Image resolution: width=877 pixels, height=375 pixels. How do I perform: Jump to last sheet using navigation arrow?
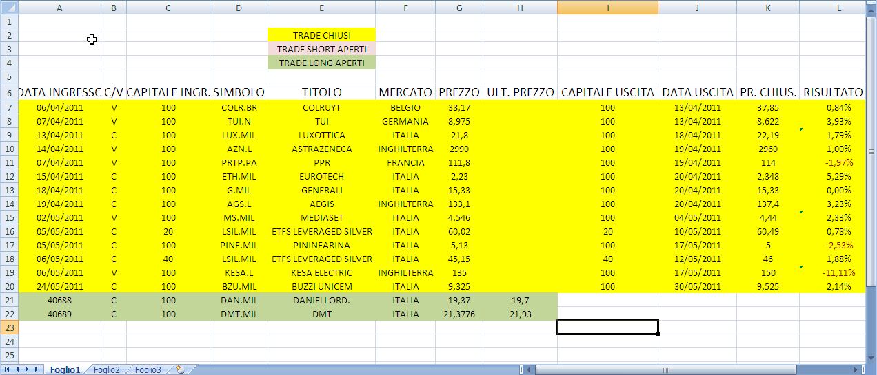[37, 369]
